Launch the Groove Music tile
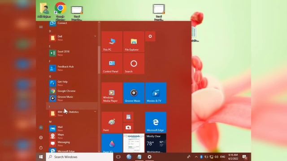 tap(134, 93)
